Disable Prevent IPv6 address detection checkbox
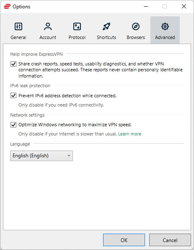The height and width of the screenshot is (250, 194). [13, 96]
